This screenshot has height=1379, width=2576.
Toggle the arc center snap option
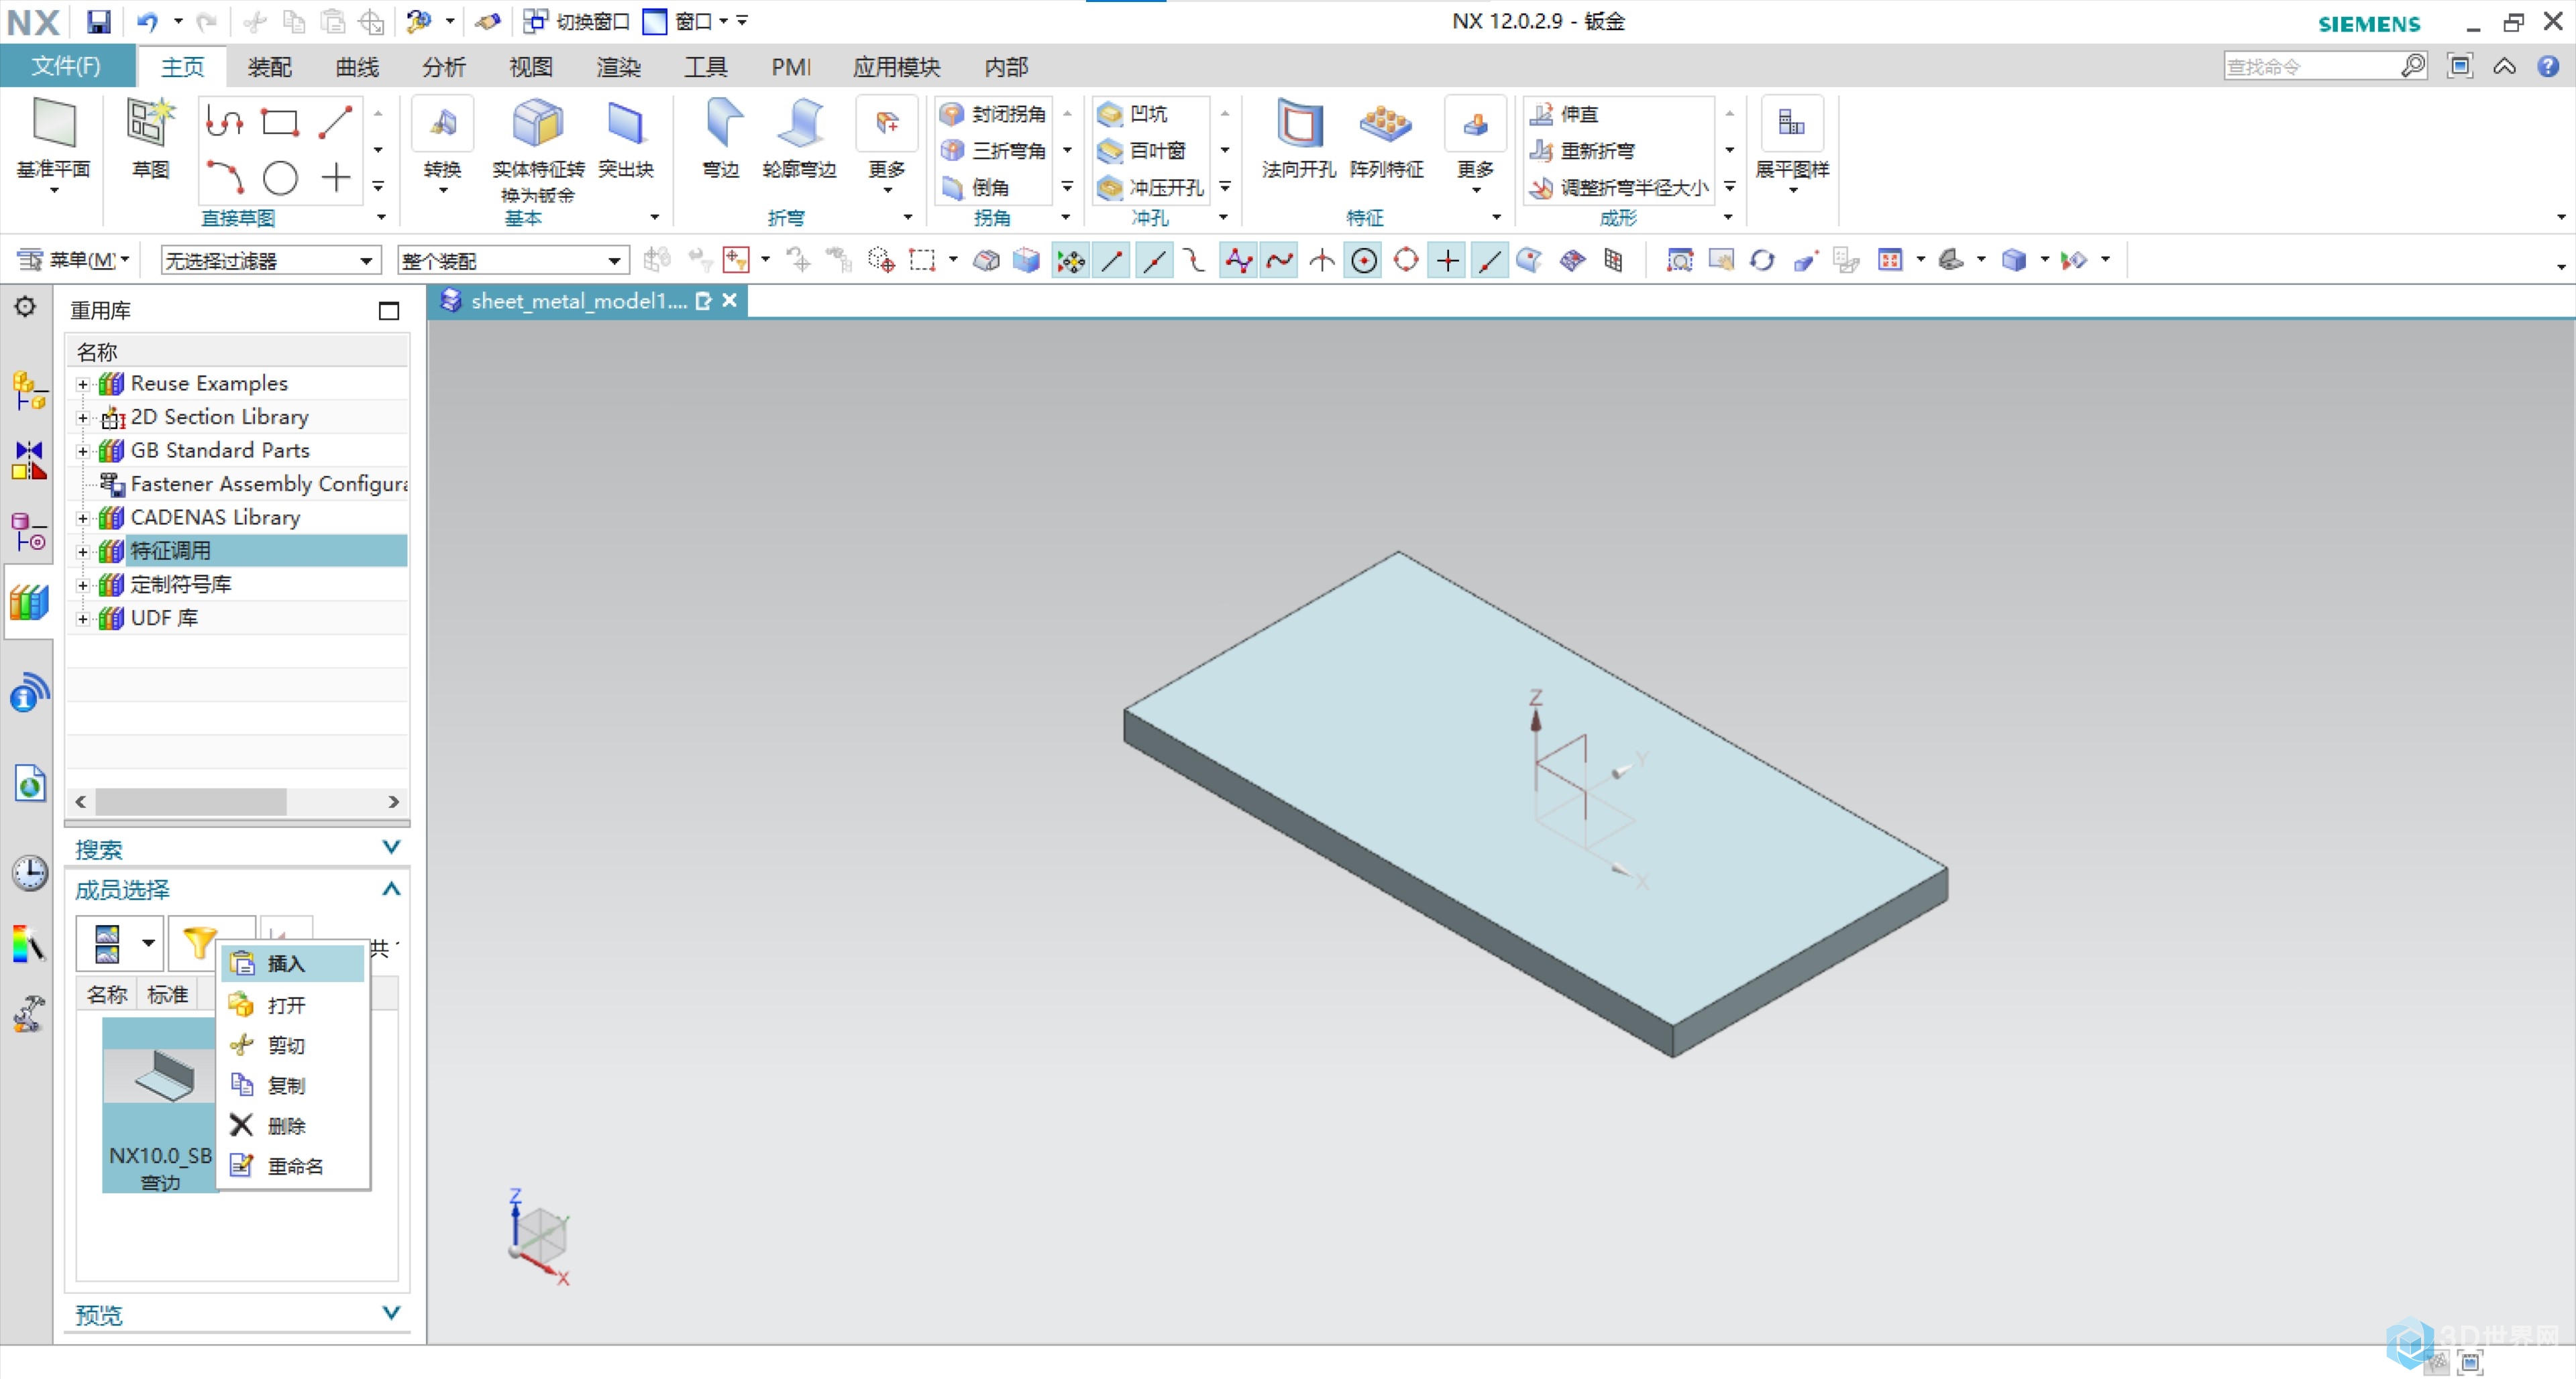1364,261
